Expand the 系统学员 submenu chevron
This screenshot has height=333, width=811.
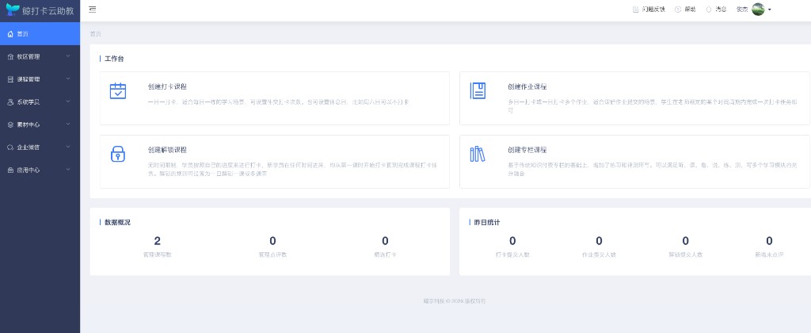68,101
